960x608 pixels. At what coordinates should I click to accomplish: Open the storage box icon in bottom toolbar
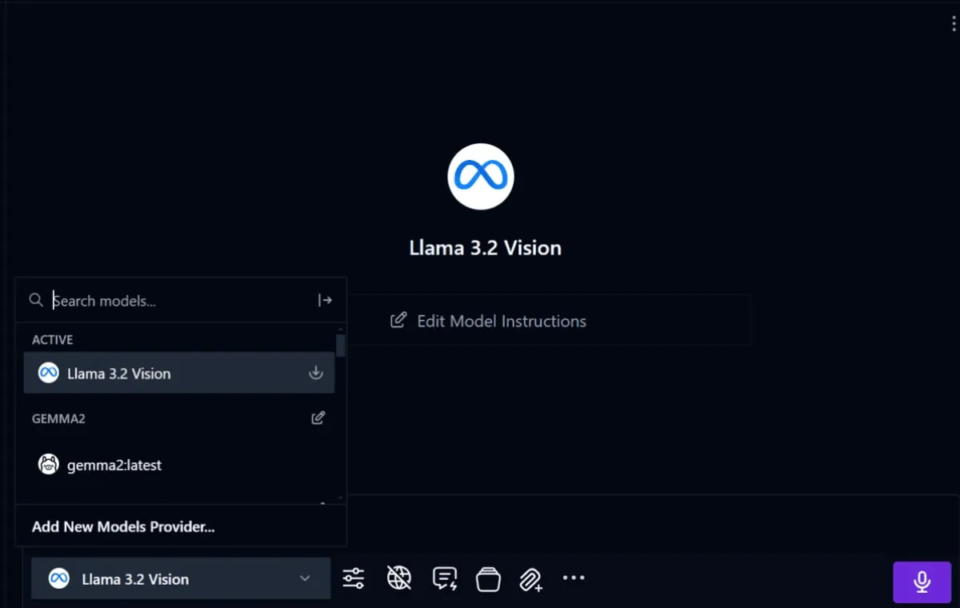point(488,578)
